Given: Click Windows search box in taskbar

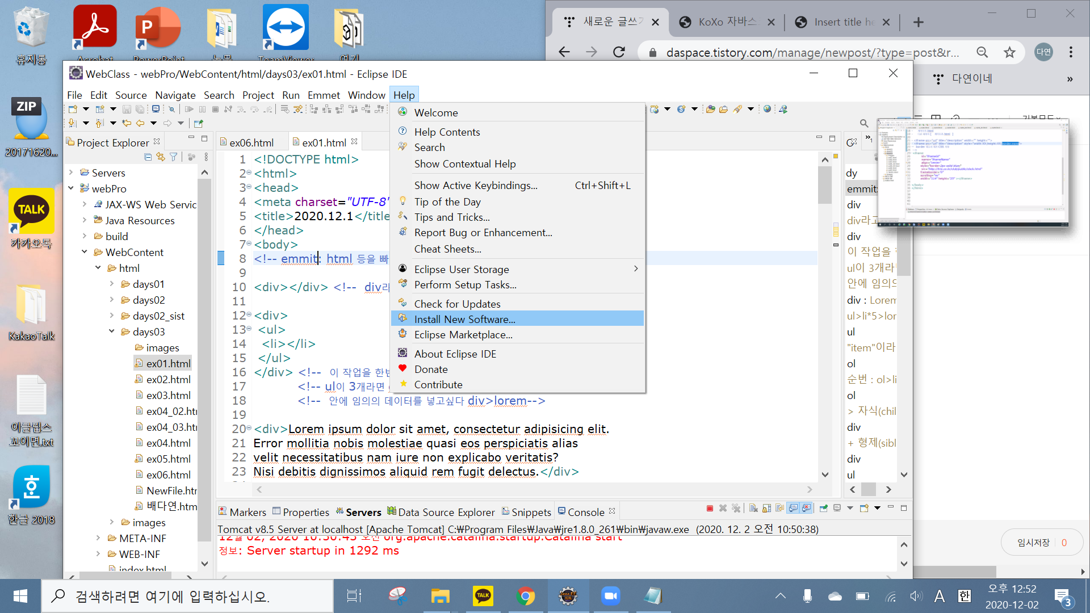Looking at the screenshot, I should pos(187,596).
